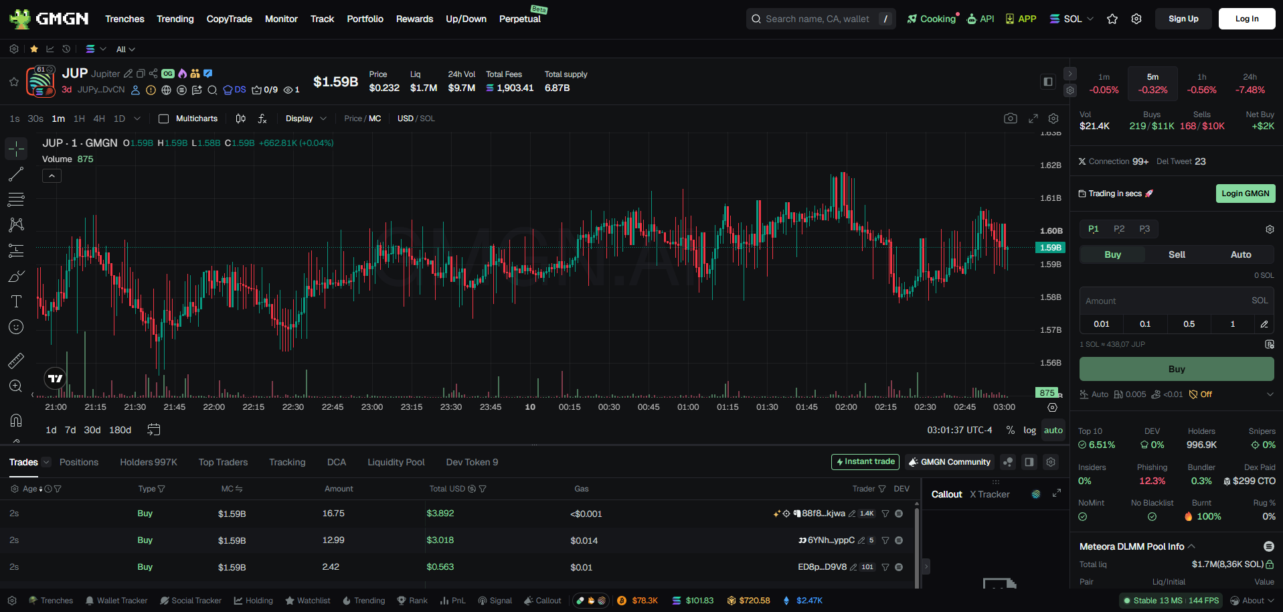Expand the trade settings chevron
This screenshot has width=1283, height=612.
pos(1270,394)
